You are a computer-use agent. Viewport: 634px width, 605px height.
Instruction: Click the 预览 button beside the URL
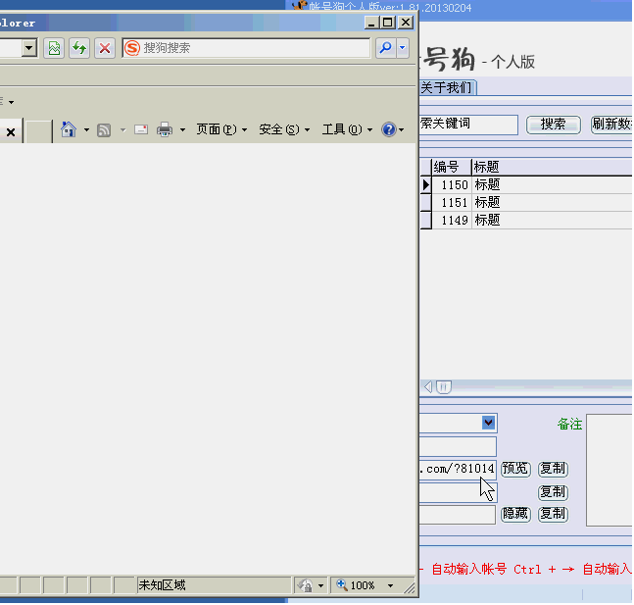tap(515, 469)
